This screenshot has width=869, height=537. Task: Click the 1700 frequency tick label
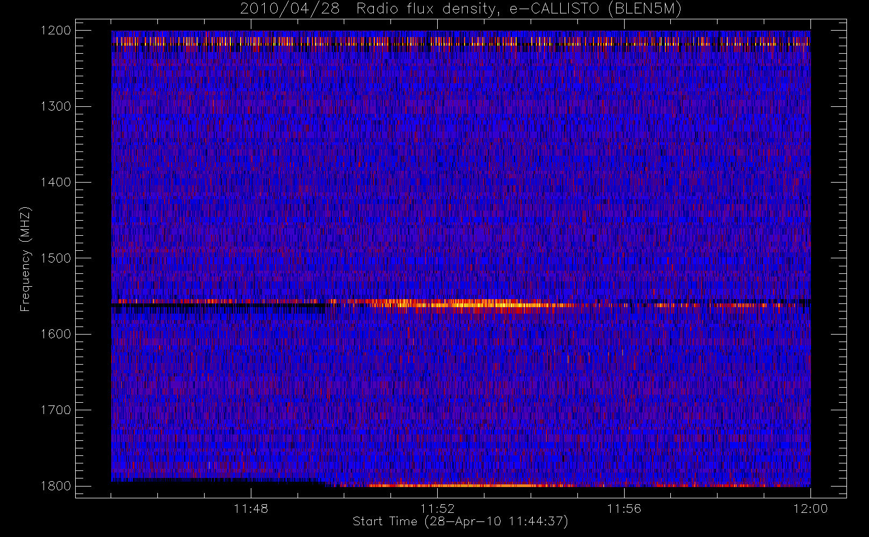pos(56,410)
